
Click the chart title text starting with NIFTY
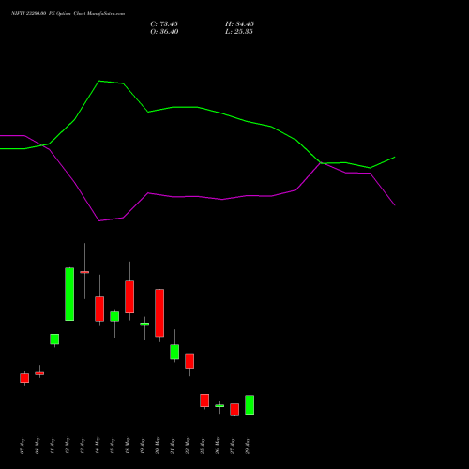[68, 14]
